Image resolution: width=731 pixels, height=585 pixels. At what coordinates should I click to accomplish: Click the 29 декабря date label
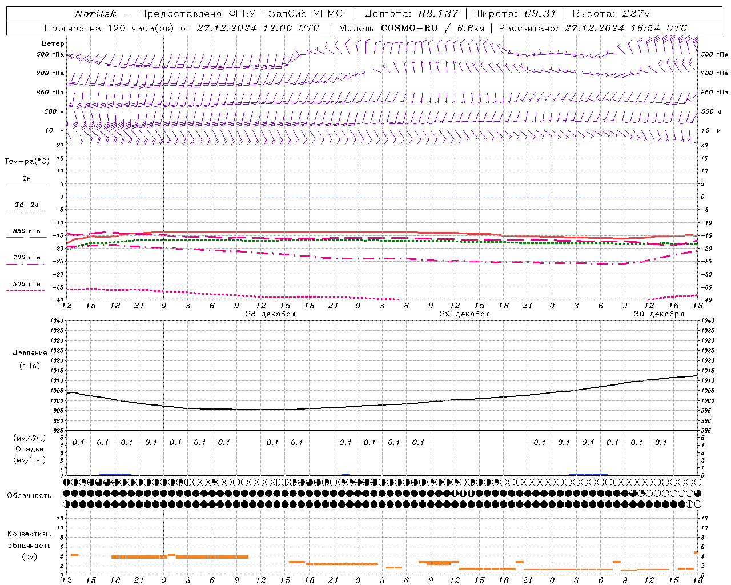(x=465, y=314)
